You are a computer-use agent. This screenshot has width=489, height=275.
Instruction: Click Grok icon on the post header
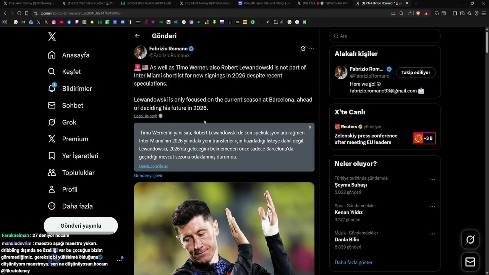tap(303, 49)
